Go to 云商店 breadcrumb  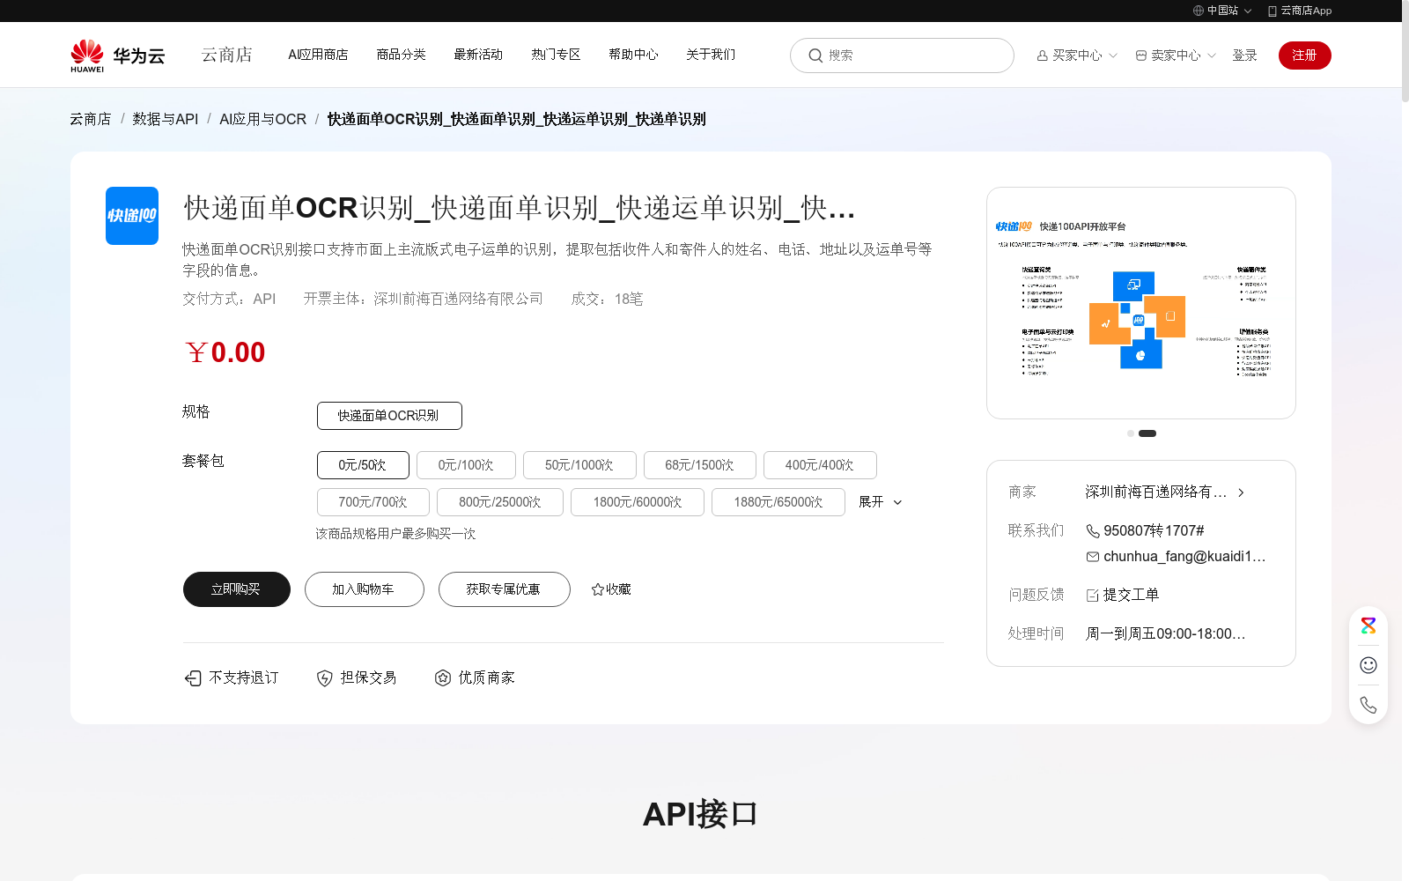tap(91, 119)
